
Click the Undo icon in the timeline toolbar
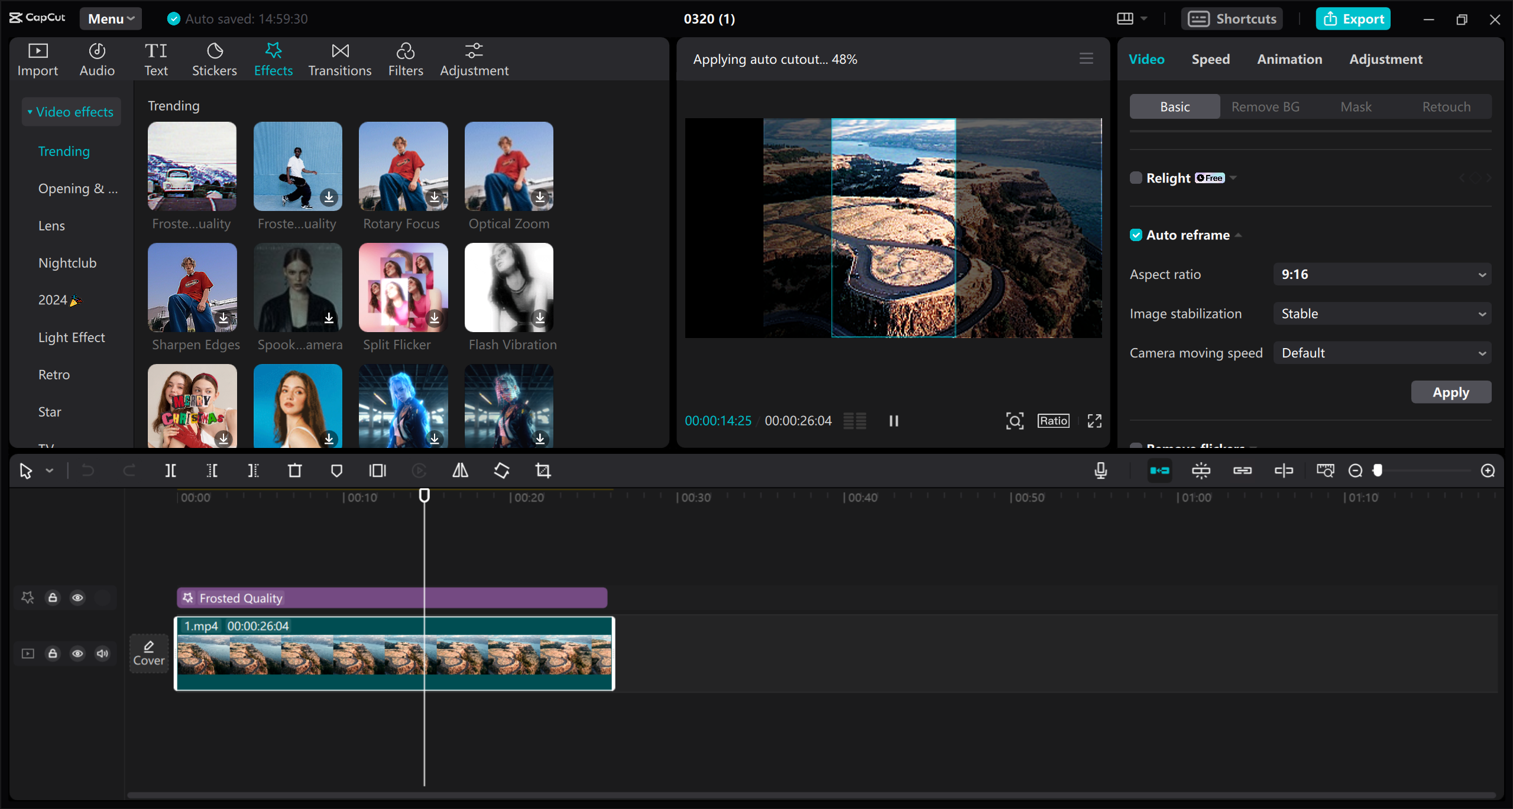pyautogui.click(x=88, y=470)
